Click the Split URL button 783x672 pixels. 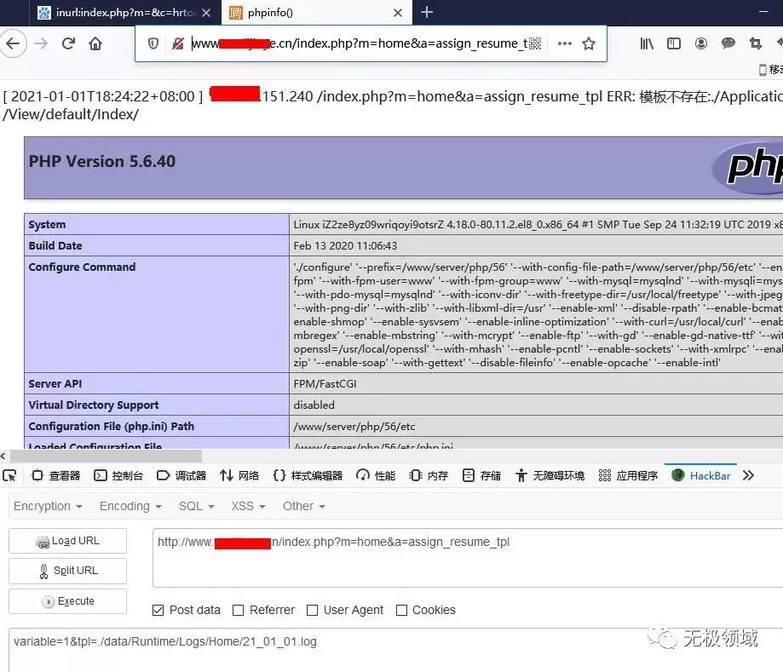point(67,571)
